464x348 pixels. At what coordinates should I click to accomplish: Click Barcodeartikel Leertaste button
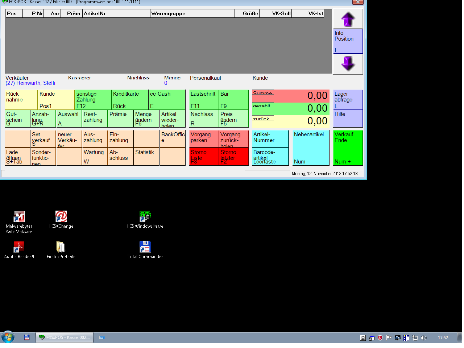point(270,157)
